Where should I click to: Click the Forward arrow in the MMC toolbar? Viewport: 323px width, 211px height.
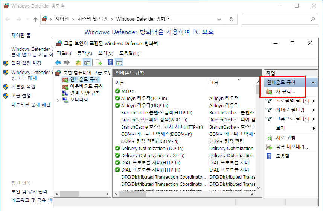click(x=67, y=62)
